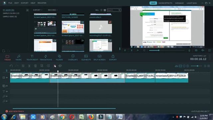Screen dimensions: 213x120
Task: Take a snapshot of preview frame
Action: click(x=196, y=50)
